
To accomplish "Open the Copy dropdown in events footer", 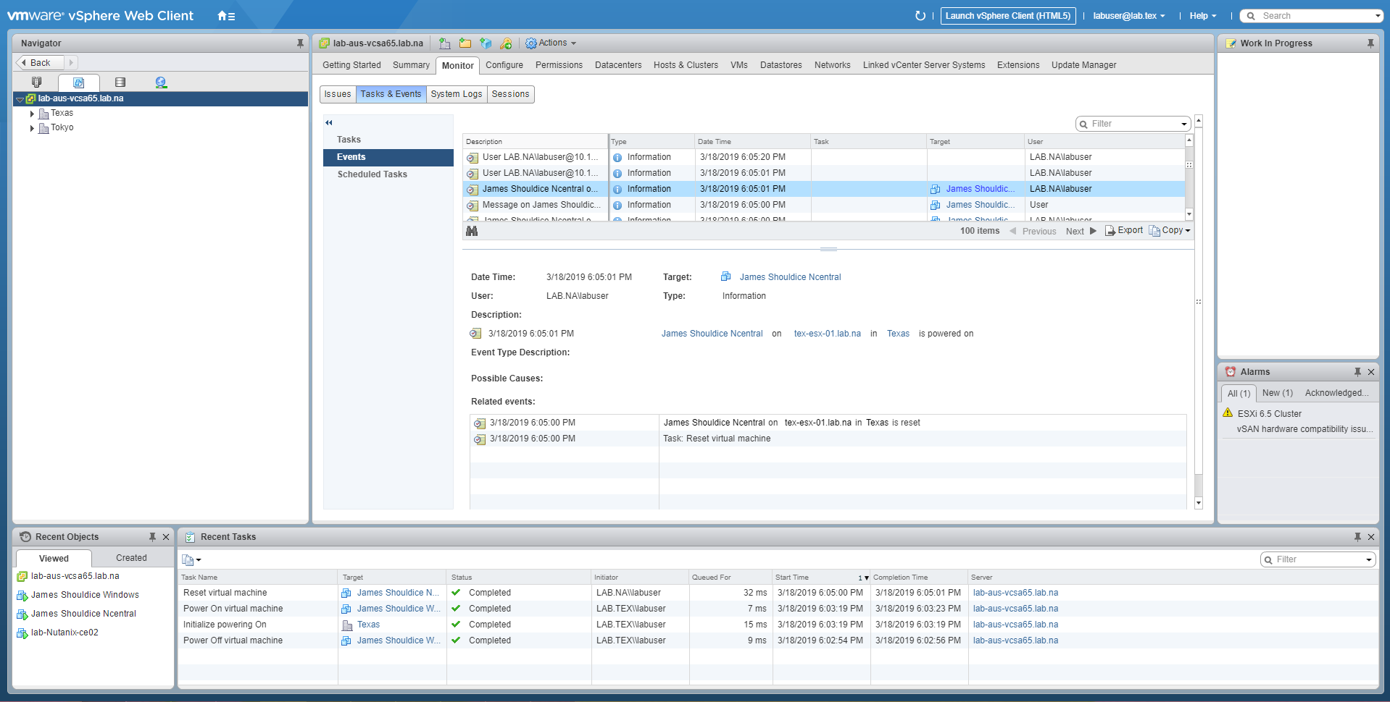I will (x=1170, y=231).
